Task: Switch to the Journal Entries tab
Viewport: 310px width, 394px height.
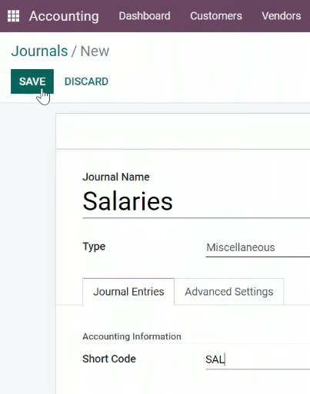Action: 128,292
